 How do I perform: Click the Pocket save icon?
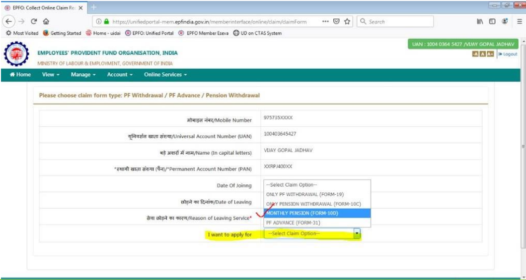point(336,21)
